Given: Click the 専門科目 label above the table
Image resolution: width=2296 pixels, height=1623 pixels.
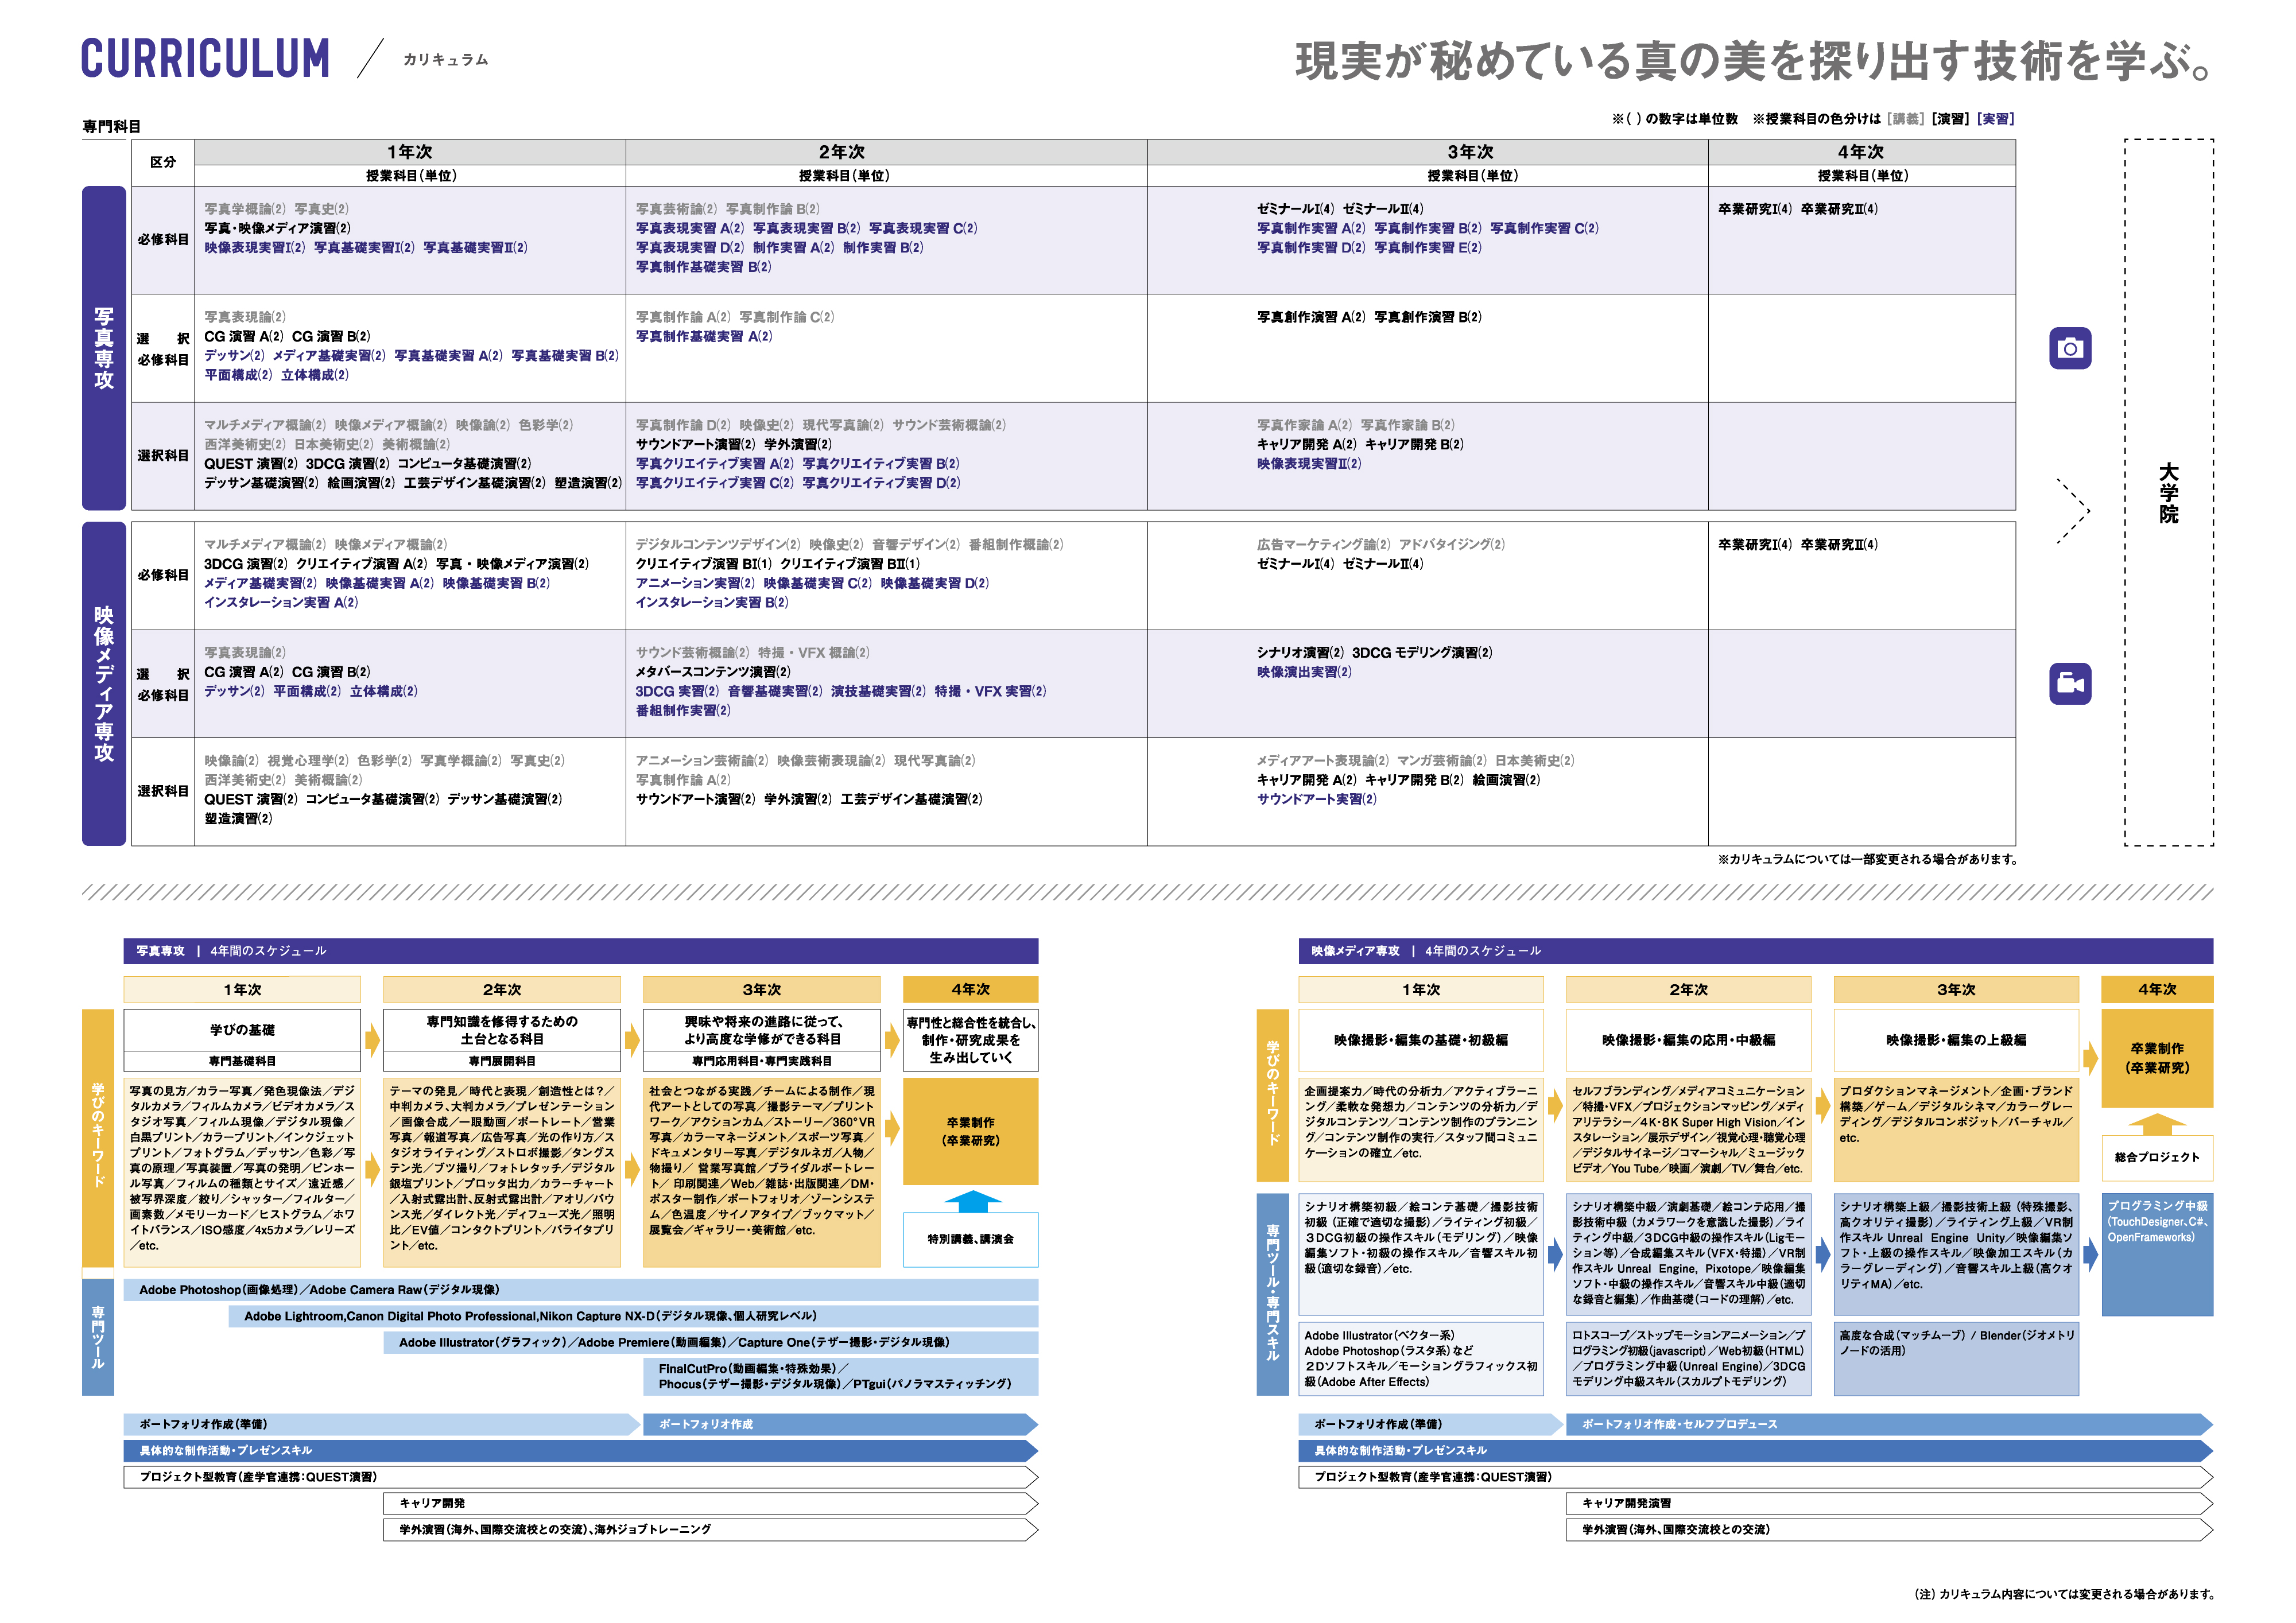Looking at the screenshot, I should tap(111, 126).
